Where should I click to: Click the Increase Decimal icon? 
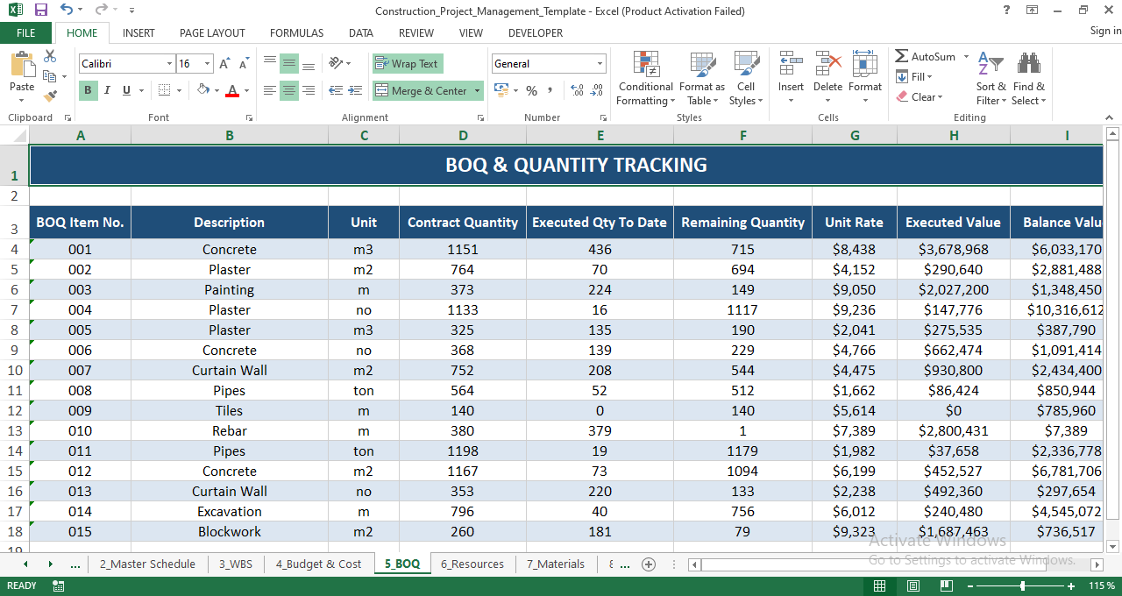(x=578, y=90)
